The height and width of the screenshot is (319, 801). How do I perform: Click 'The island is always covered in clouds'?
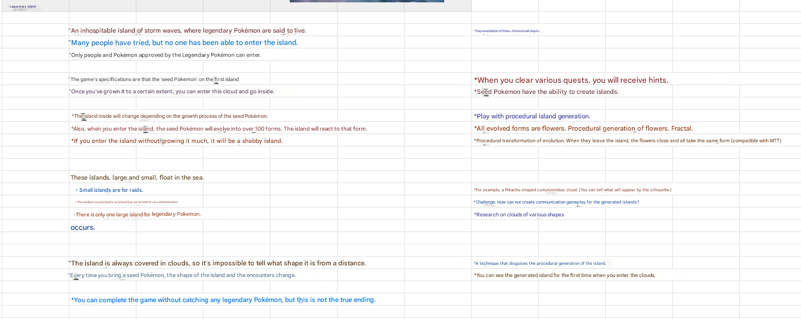[x=217, y=263]
